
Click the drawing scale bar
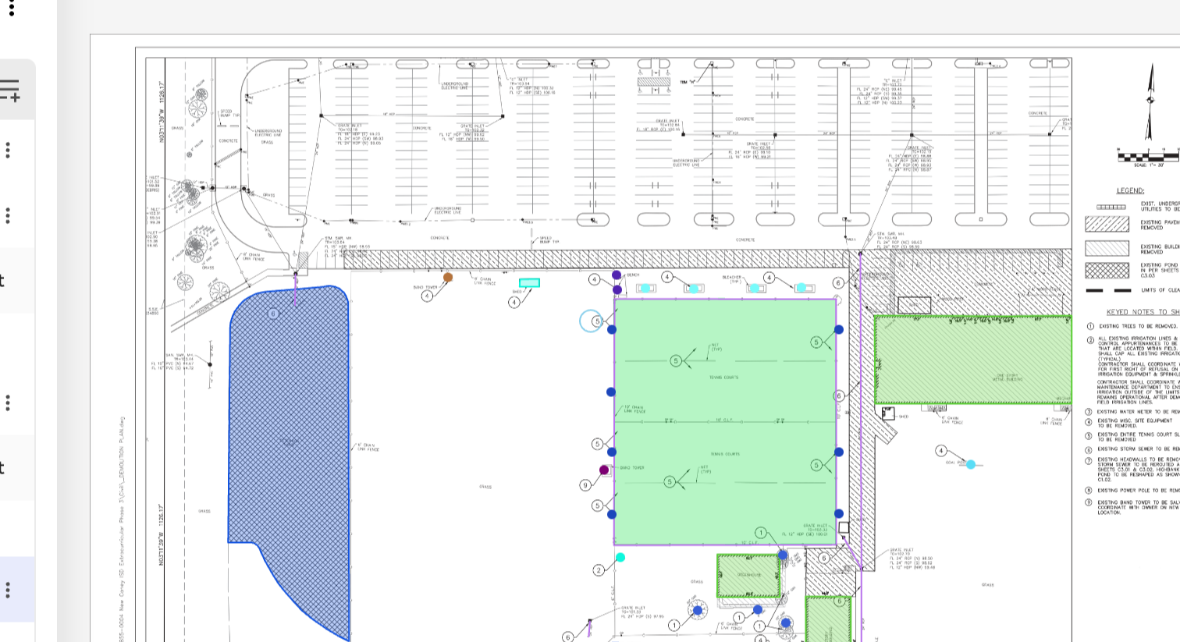1149,156
